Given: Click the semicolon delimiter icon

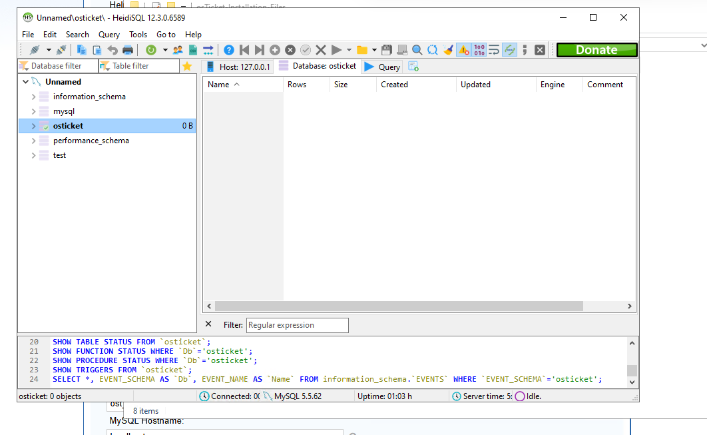Looking at the screenshot, I should pyautogui.click(x=525, y=50).
